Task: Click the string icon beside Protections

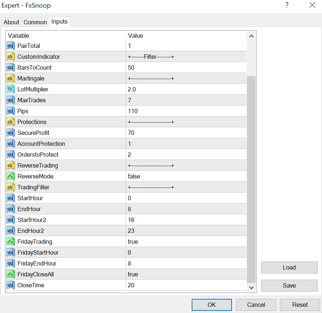Action: (11, 122)
